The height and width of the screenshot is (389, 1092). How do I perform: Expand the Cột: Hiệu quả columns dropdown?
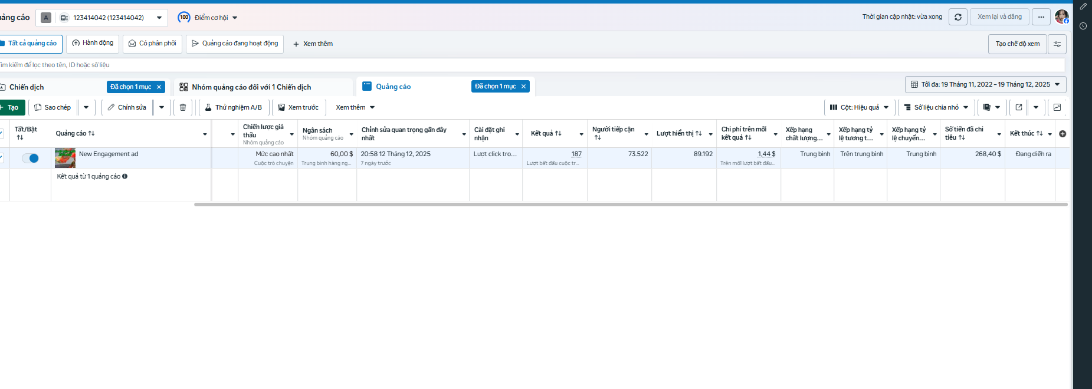click(859, 107)
